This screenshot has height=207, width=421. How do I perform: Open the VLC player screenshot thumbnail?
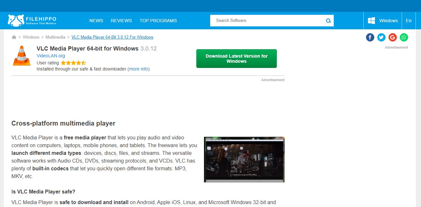(x=244, y=159)
